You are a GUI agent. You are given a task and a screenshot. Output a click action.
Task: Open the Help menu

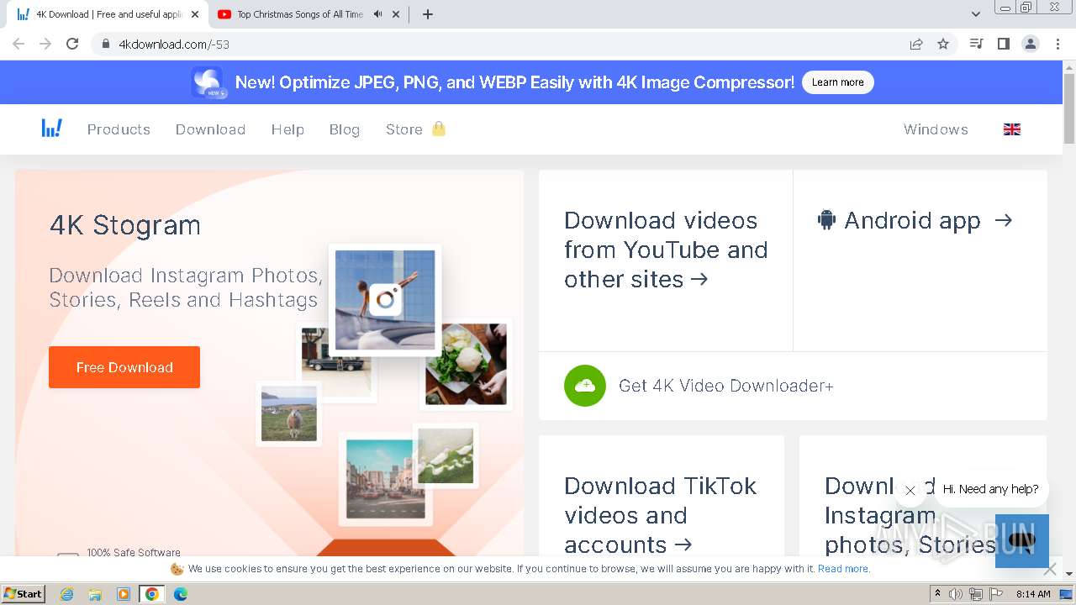click(287, 129)
